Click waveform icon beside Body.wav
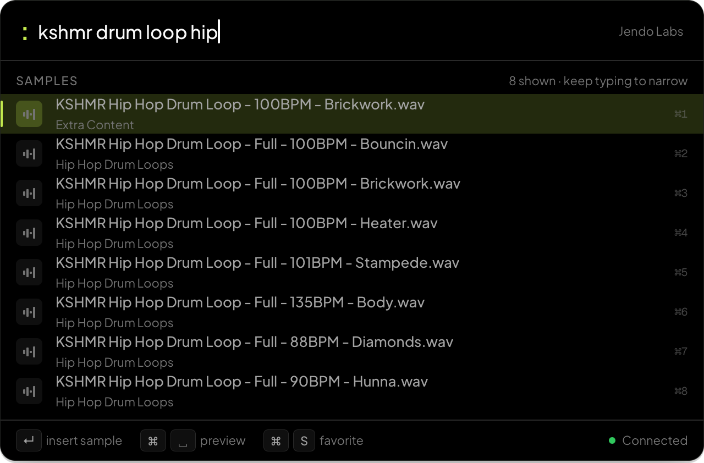This screenshot has width=704, height=463. click(29, 312)
